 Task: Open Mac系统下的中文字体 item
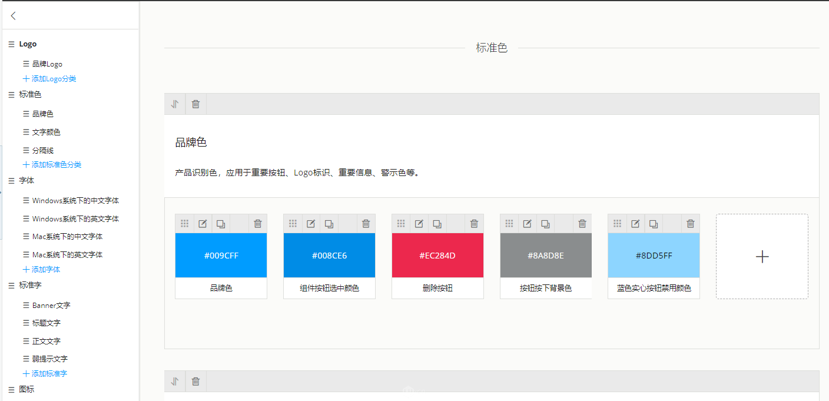pyautogui.click(x=67, y=237)
